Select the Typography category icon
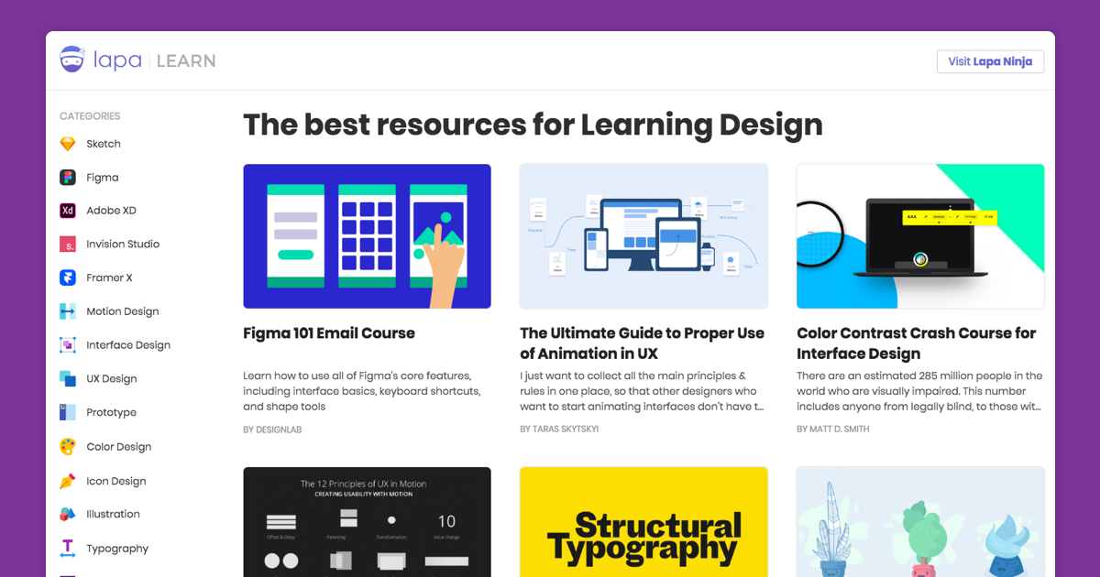This screenshot has width=1100, height=577. pyautogui.click(x=68, y=549)
